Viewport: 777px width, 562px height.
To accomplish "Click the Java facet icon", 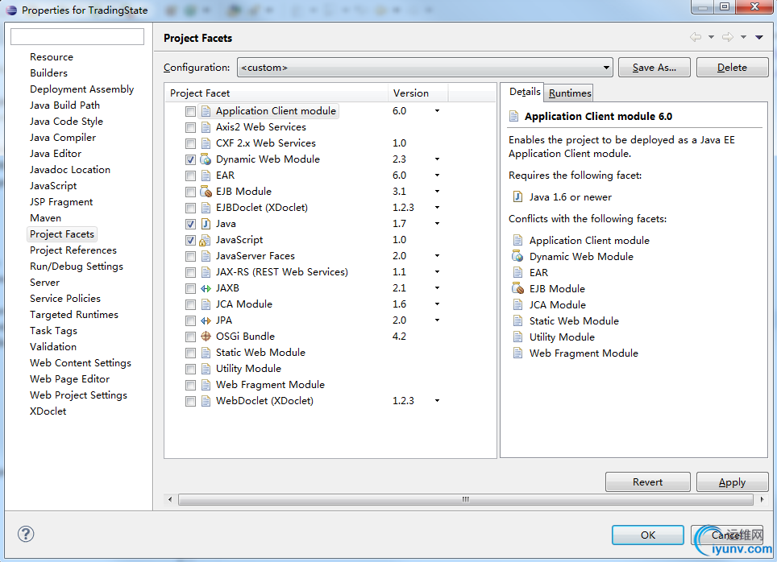I will pyautogui.click(x=206, y=224).
